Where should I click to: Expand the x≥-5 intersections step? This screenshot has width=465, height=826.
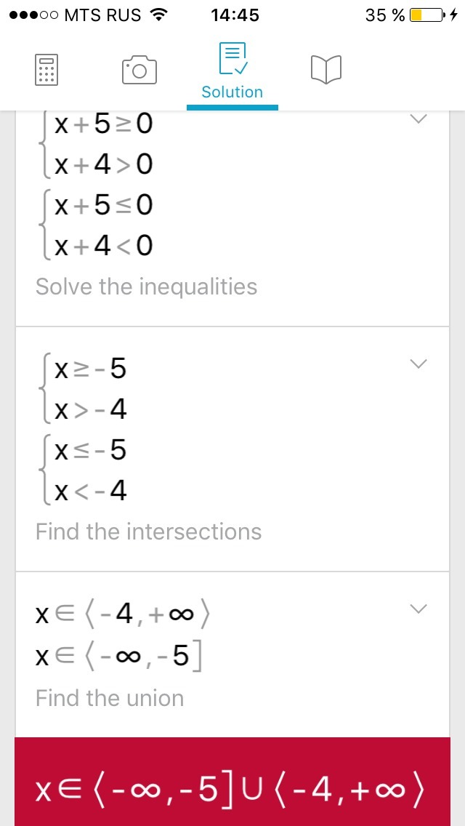(418, 364)
